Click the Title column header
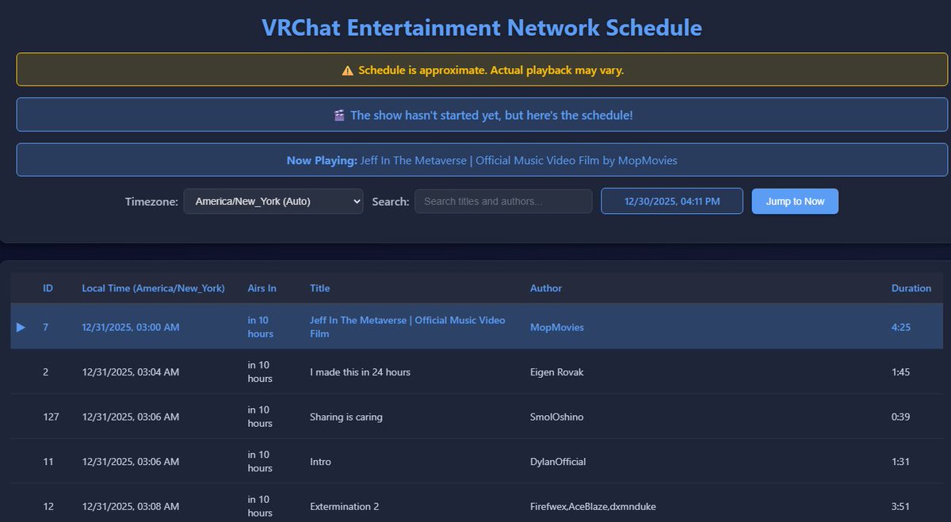951x522 pixels. 320,288
